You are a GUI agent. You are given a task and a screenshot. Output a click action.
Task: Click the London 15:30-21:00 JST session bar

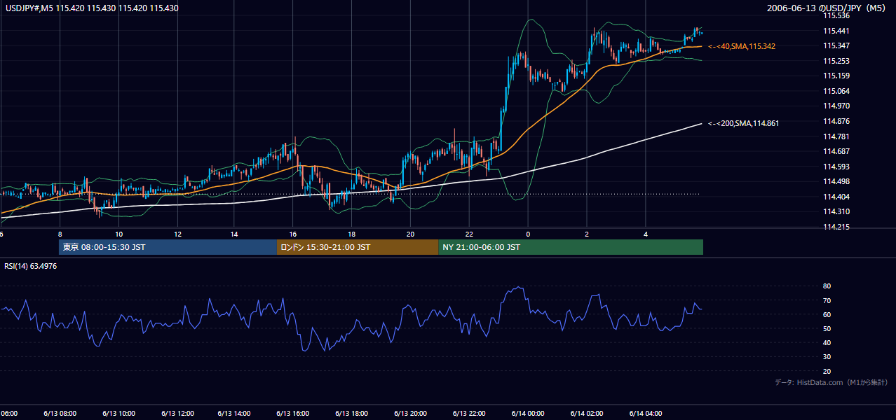(x=358, y=247)
